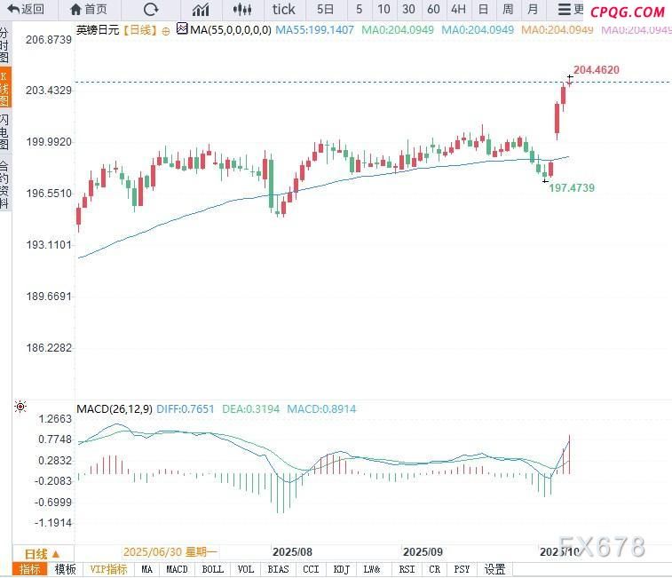The height and width of the screenshot is (578, 672).
Task: Toggle the 指标 indicator tab
Action: tap(29, 569)
